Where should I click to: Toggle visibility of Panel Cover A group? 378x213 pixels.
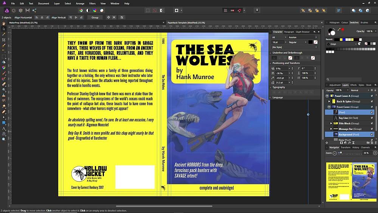point(372,96)
